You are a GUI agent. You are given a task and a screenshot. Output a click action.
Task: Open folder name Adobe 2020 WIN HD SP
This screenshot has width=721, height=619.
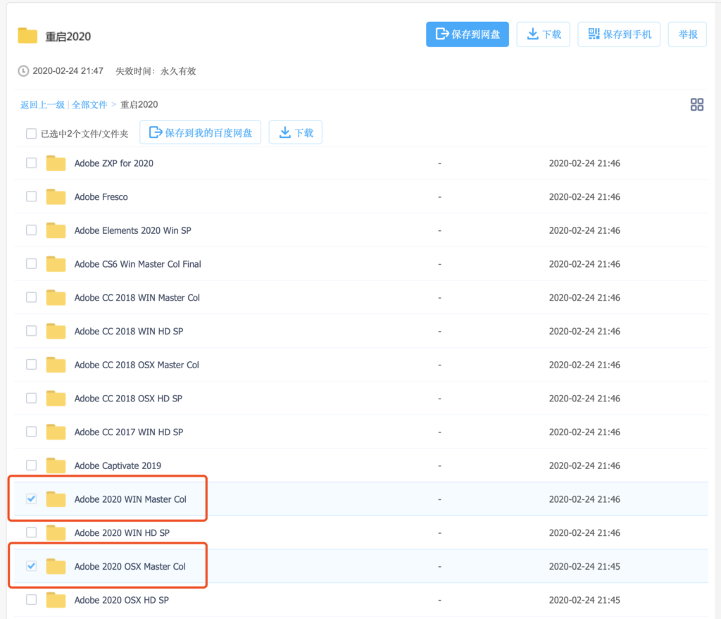122,532
